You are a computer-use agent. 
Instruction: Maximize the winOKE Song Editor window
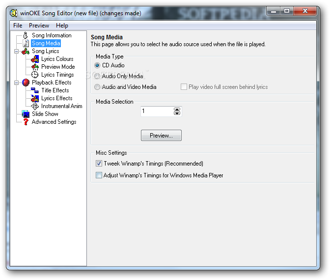pyautogui.click(x=287, y=11)
